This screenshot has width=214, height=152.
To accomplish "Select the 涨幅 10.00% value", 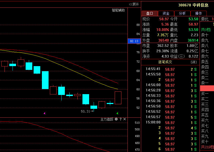I will point(163,30).
